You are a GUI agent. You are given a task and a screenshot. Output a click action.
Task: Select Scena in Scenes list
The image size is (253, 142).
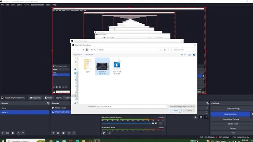(x=25, y=108)
